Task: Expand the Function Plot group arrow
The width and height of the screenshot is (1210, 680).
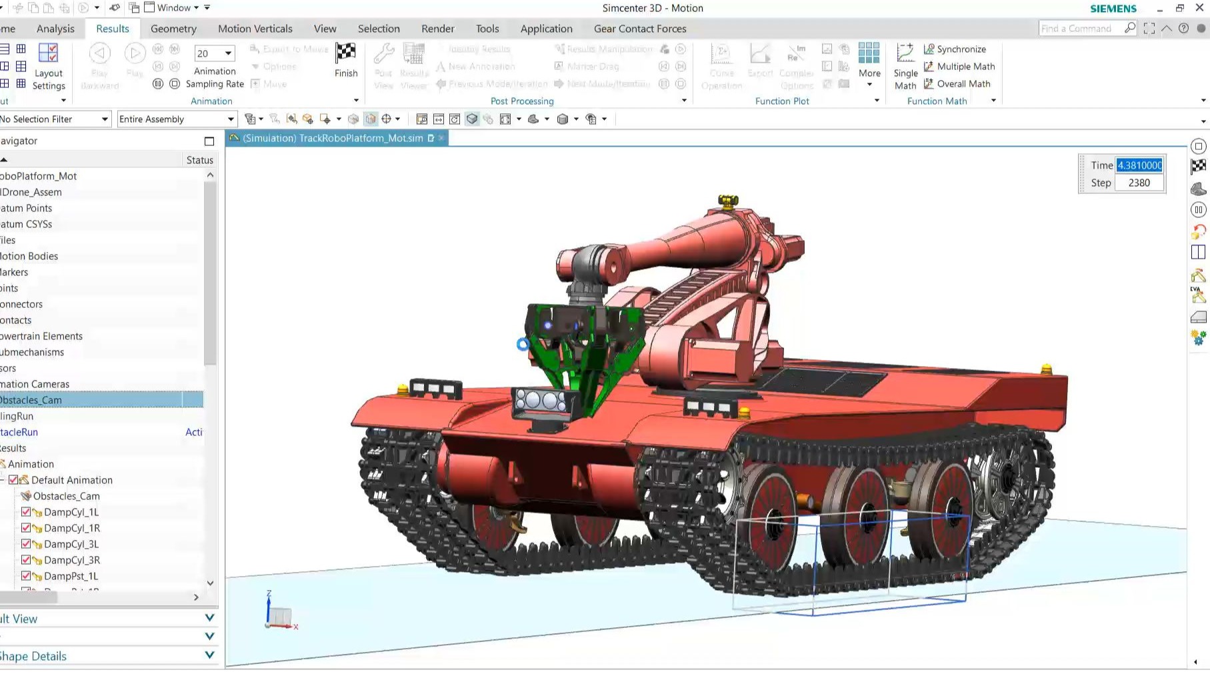Action: pos(877,101)
